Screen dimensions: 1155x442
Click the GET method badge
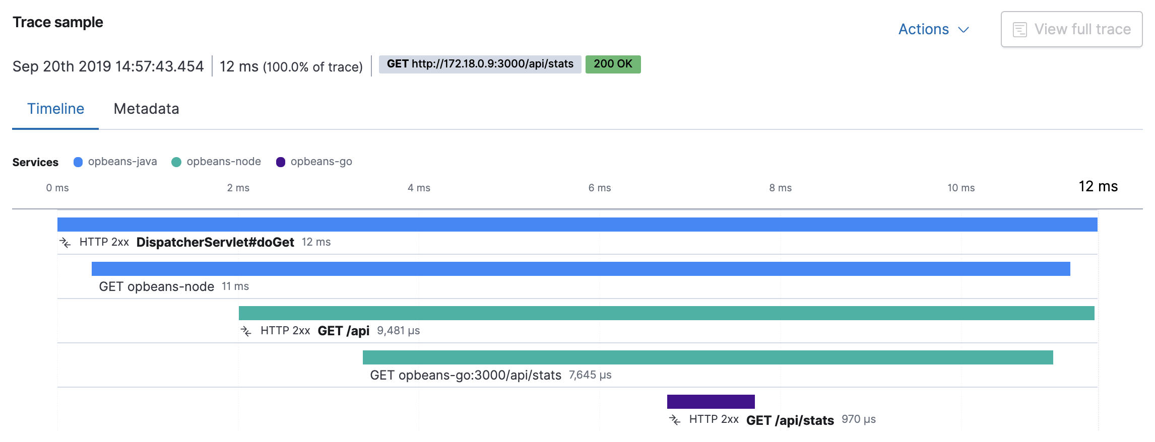pos(398,64)
